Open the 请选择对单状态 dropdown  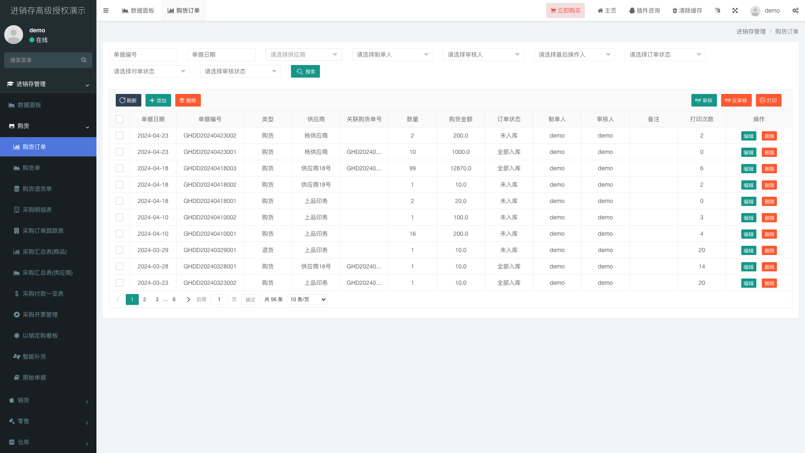click(x=149, y=71)
